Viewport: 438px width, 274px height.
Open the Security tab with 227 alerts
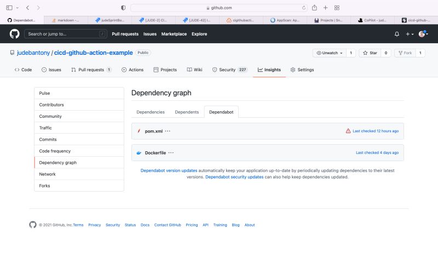pyautogui.click(x=230, y=70)
